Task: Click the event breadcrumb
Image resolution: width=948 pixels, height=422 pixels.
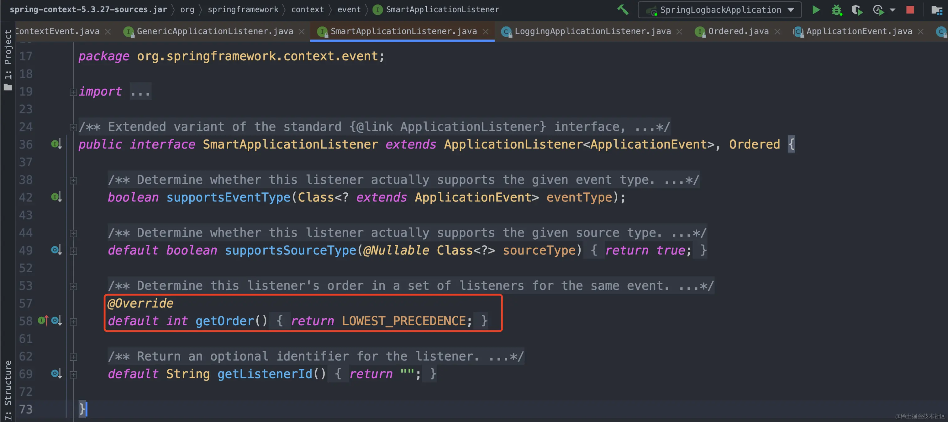Action: pyautogui.click(x=349, y=10)
